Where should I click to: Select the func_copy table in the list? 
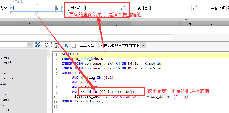7,78
